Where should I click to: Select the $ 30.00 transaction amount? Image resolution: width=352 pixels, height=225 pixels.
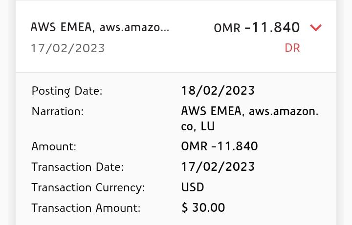click(203, 208)
